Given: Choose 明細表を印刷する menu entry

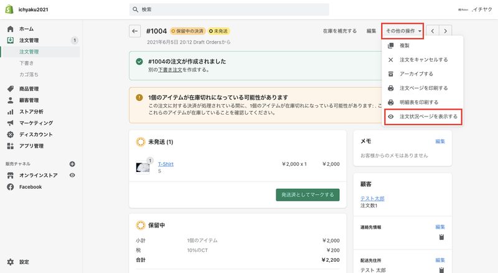Looking at the screenshot, I should point(423,102).
